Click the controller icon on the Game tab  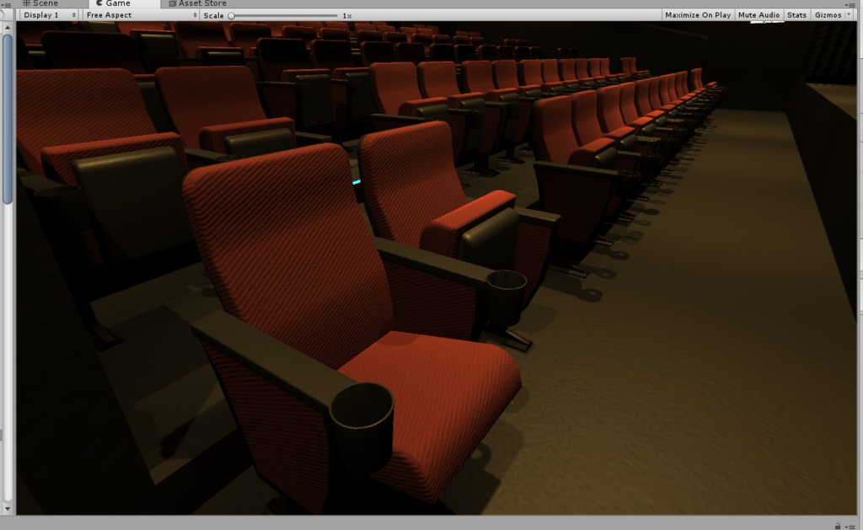[x=100, y=3]
